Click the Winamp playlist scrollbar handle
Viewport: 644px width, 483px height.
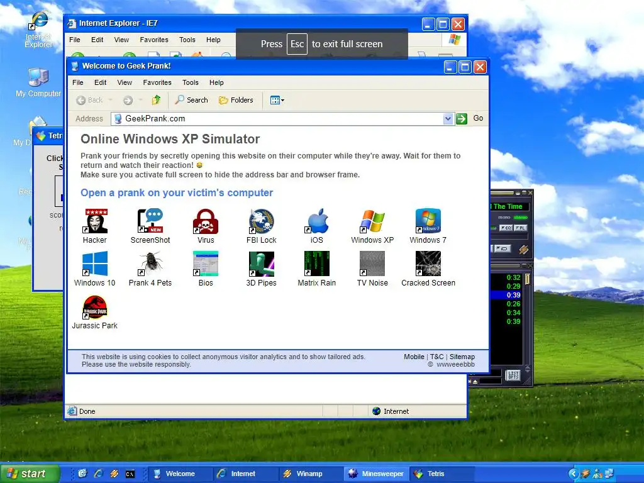(x=528, y=279)
